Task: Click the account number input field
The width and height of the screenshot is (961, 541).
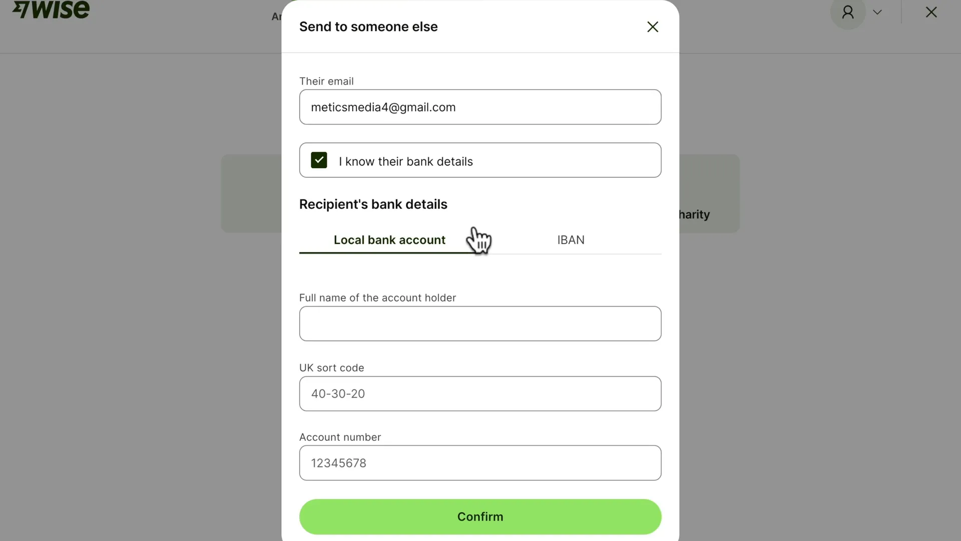Action: pos(480,462)
